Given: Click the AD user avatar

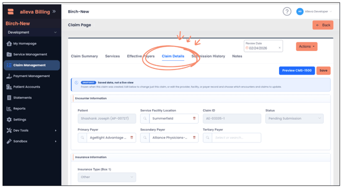Looking at the screenshot, I should (x=299, y=12).
